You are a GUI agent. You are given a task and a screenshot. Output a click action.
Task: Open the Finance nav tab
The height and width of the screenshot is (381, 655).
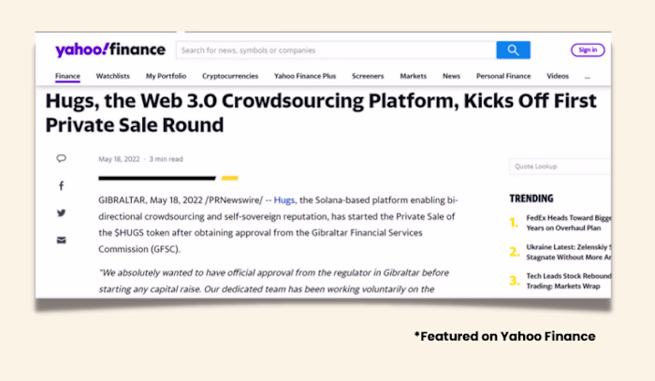point(67,76)
